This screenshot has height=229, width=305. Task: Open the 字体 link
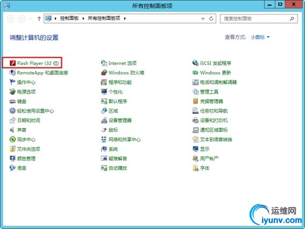point(205,168)
